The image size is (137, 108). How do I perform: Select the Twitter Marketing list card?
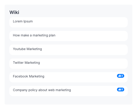(68, 63)
